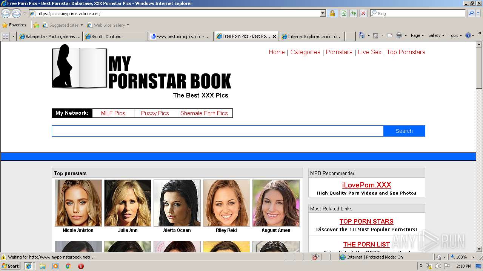Image resolution: width=483 pixels, height=271 pixels.
Task: Open the Tools menu dropdown
Action: pos(455,35)
